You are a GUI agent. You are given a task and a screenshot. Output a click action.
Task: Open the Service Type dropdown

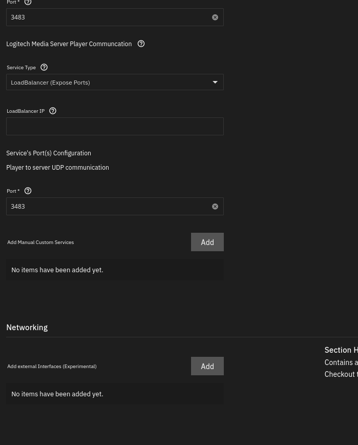point(115,82)
